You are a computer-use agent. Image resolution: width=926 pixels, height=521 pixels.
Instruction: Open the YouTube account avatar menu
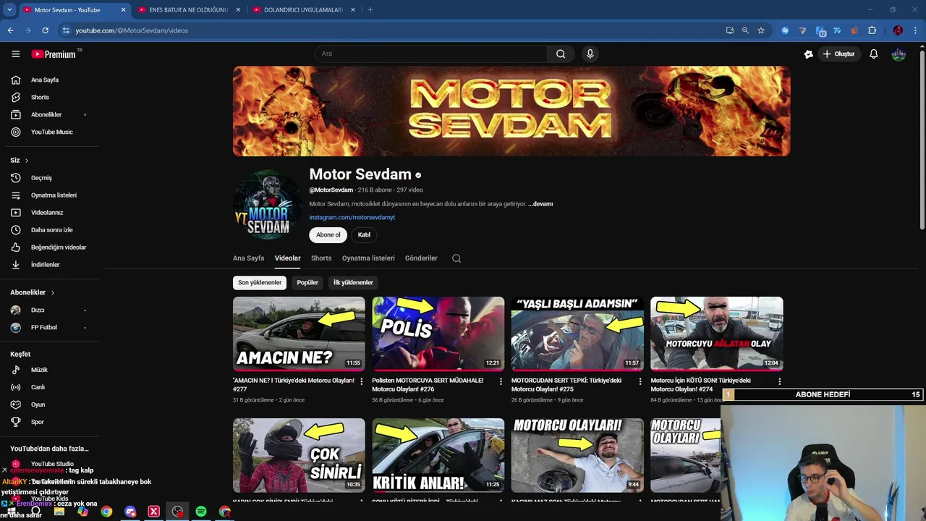[899, 54]
